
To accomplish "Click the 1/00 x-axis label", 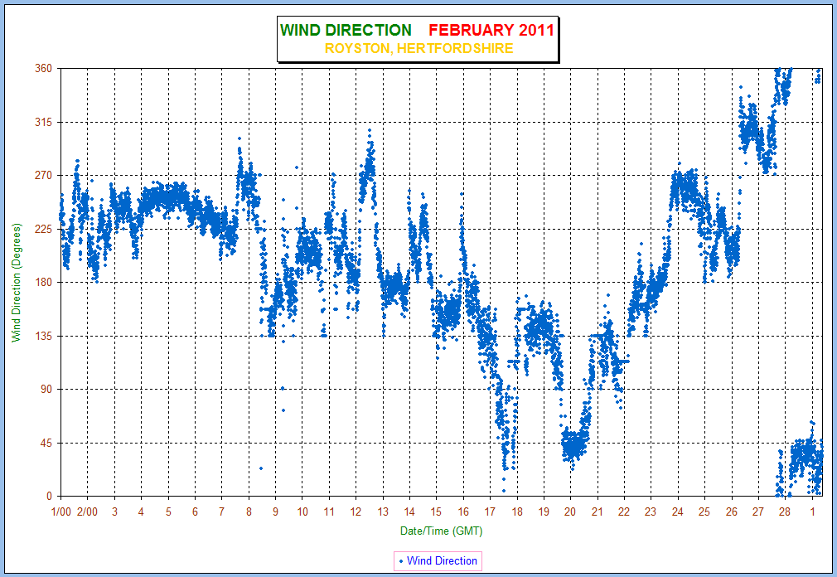I will tap(60, 512).
